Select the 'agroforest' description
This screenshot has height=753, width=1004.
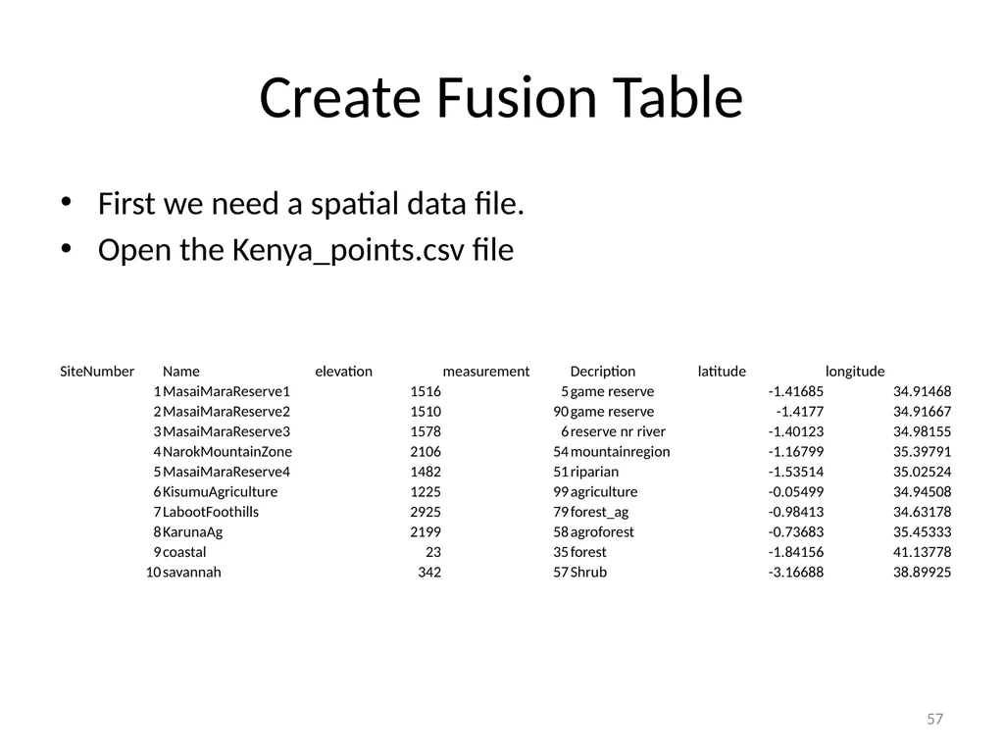(602, 532)
